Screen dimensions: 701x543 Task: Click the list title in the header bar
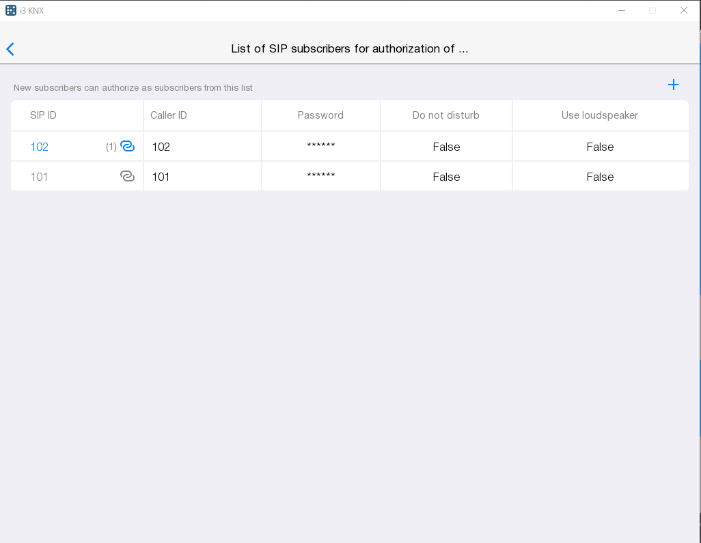point(349,48)
